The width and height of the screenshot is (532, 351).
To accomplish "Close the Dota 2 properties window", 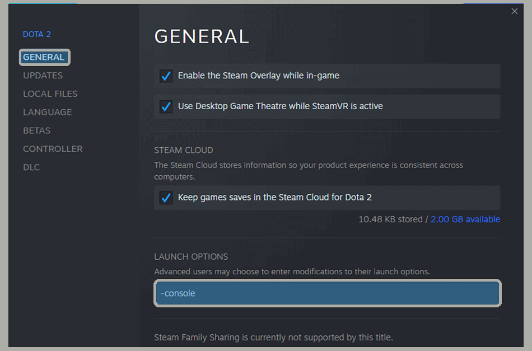I will coord(514,11).
